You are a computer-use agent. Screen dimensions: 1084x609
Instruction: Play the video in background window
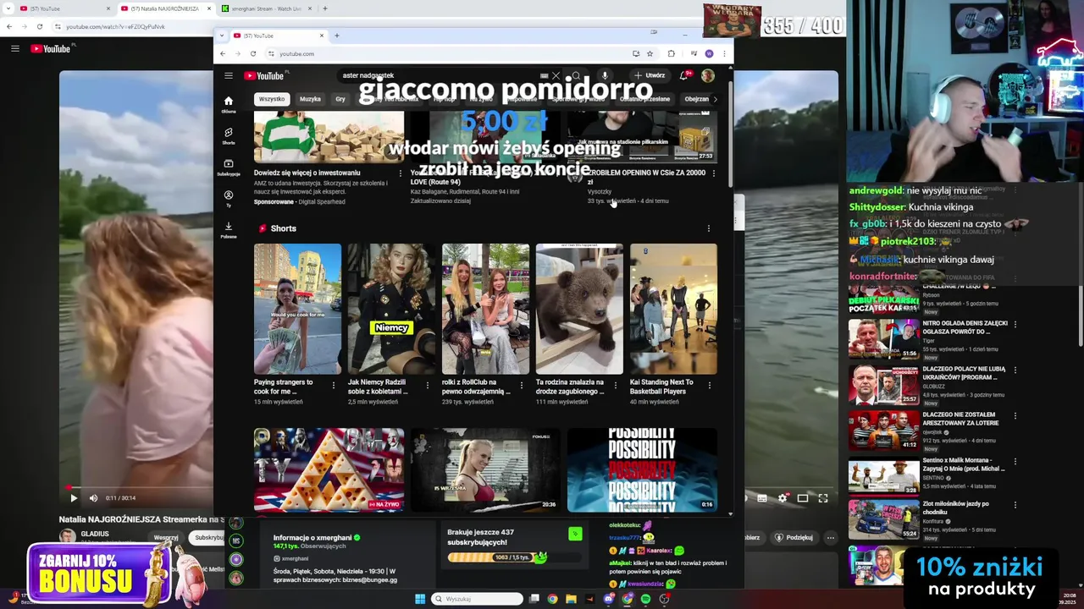[73, 498]
